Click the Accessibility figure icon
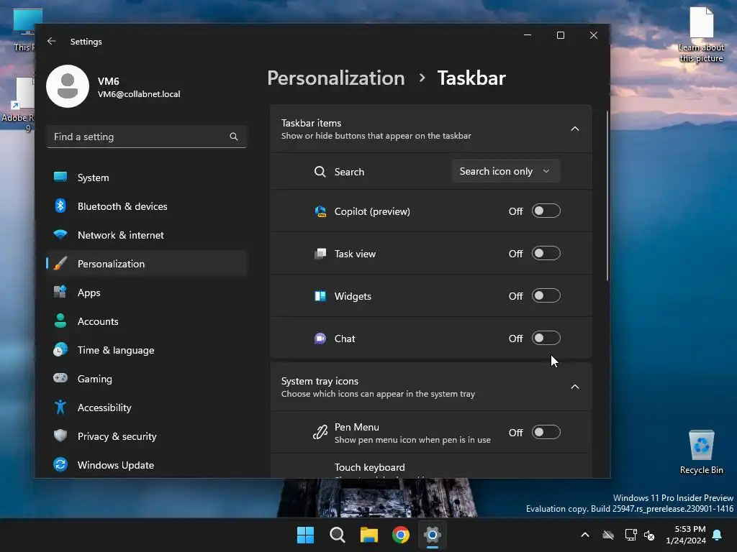Image resolution: width=737 pixels, height=552 pixels. (x=60, y=407)
